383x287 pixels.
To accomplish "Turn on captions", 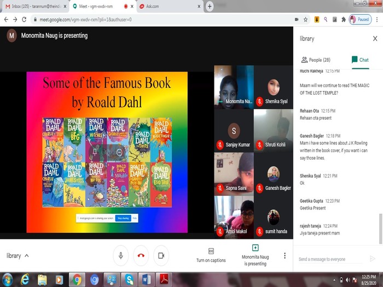I will (x=211, y=255).
